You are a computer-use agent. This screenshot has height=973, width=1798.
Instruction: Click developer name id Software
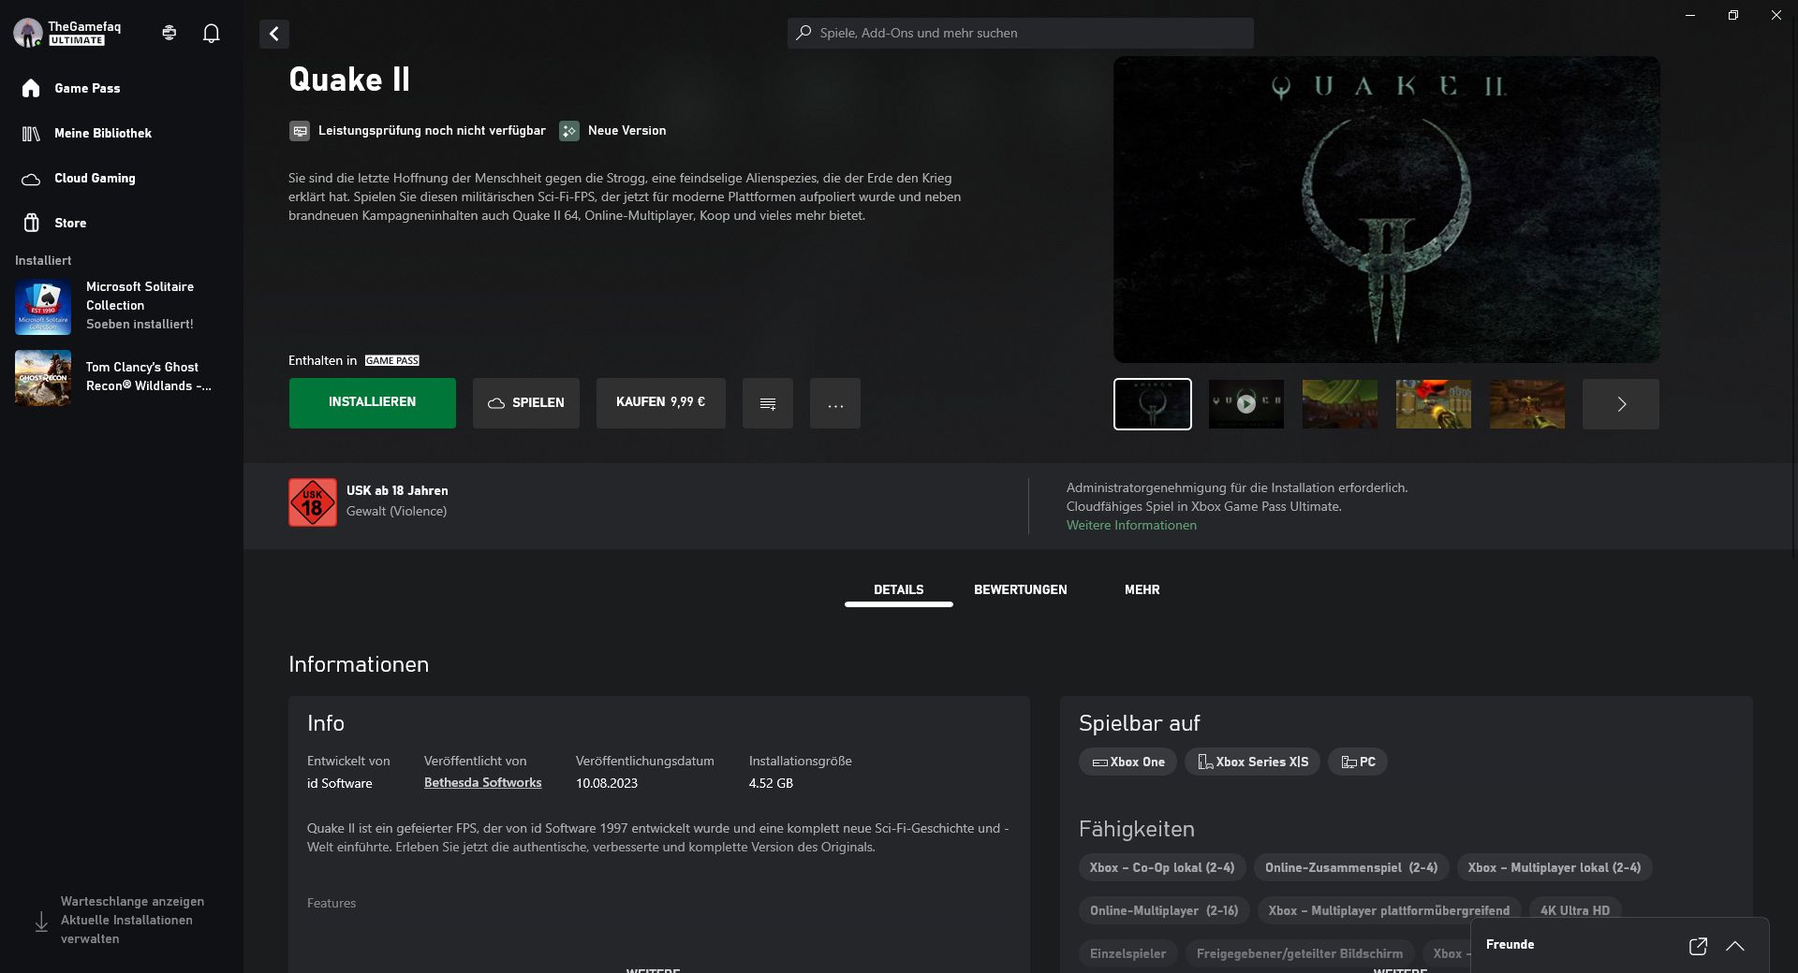point(339,784)
